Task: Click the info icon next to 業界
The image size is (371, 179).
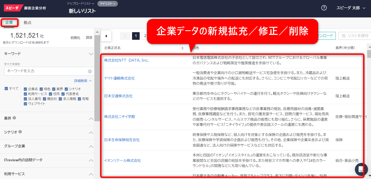Action: 14,118
